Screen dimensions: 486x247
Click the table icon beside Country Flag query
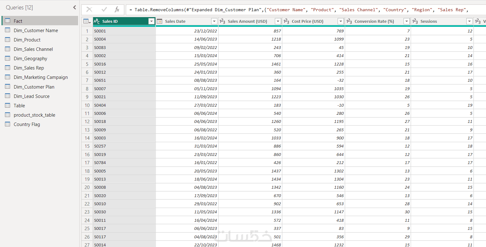pyautogui.click(x=8, y=124)
